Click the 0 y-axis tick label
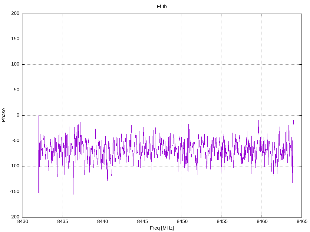 18,115
